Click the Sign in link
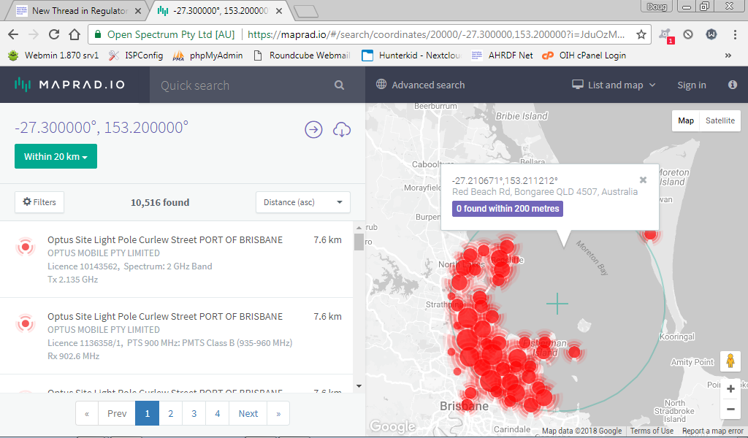Viewport: 748px width, 438px height. tap(691, 85)
